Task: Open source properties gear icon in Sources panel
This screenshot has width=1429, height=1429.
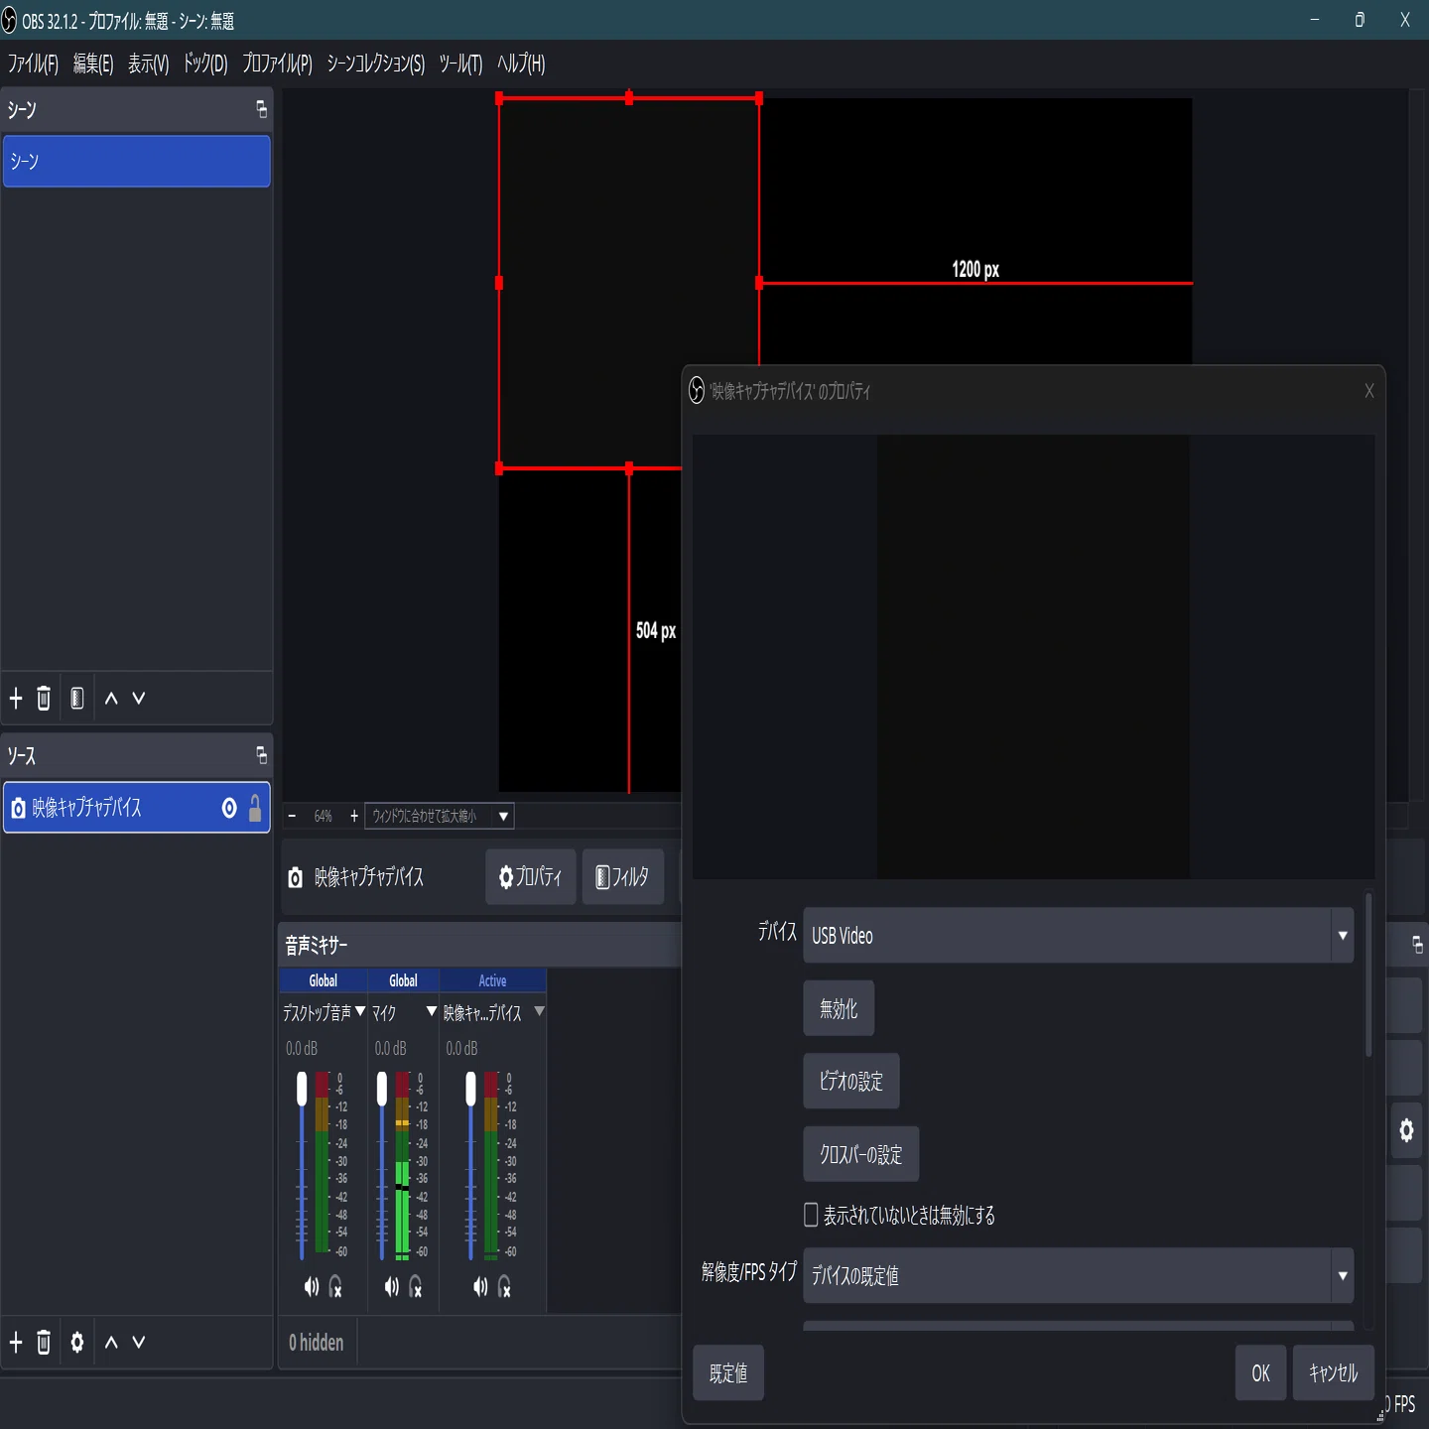Action: (x=77, y=1343)
